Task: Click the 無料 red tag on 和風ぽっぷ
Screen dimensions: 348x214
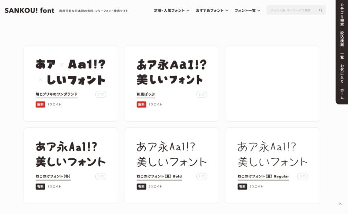Action: pyautogui.click(x=141, y=104)
